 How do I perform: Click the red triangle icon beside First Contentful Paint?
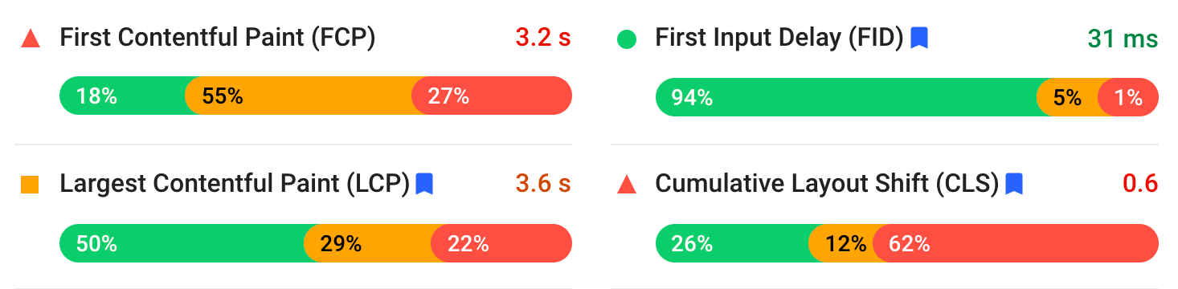click(x=30, y=38)
